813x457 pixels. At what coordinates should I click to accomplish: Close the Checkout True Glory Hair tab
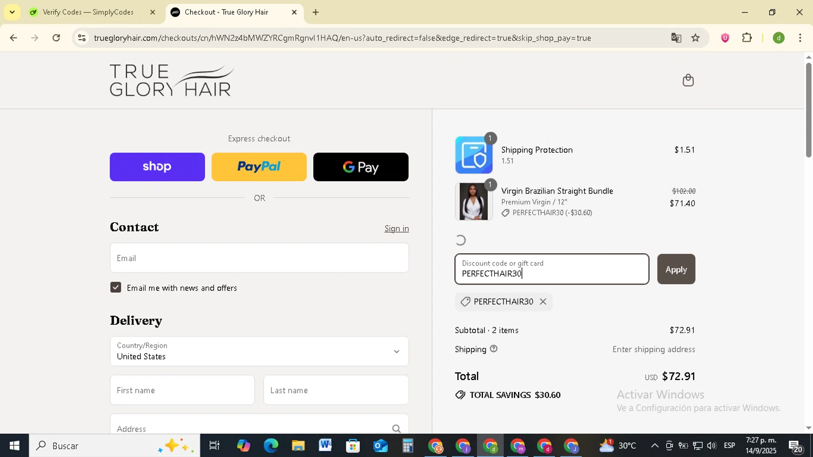tap(294, 12)
